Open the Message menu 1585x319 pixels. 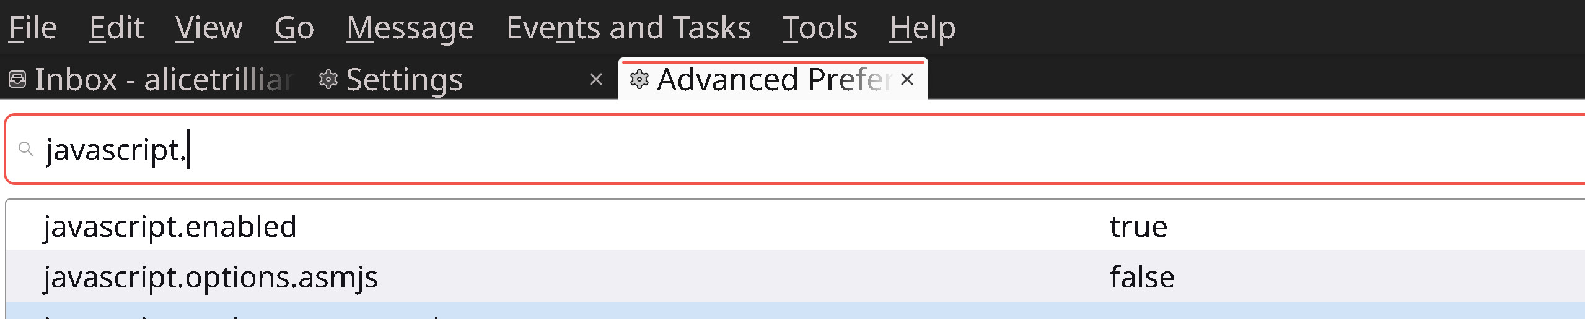pyautogui.click(x=410, y=28)
